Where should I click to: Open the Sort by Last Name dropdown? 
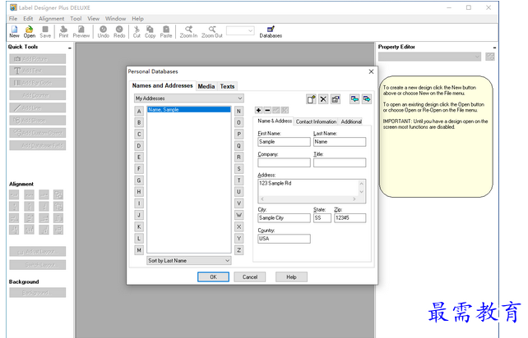click(x=189, y=260)
